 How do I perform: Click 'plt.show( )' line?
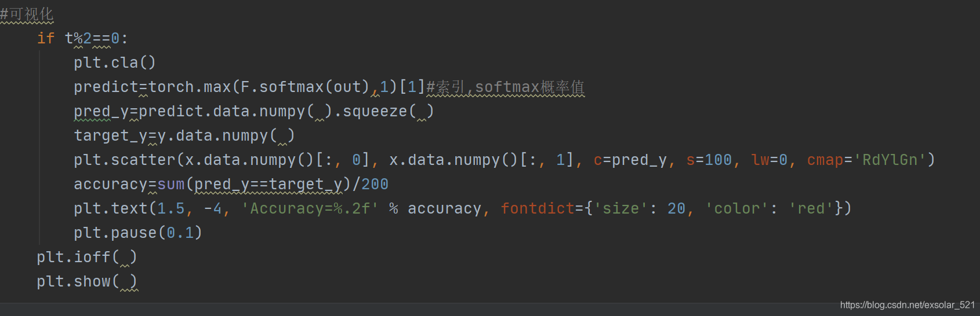click(x=87, y=281)
